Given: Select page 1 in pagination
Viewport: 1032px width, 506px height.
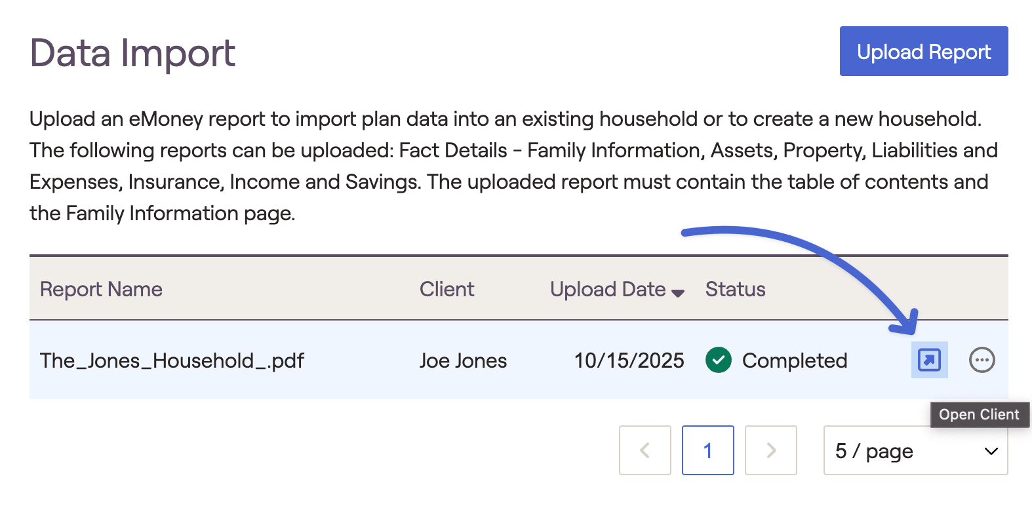Looking at the screenshot, I should click(x=707, y=450).
